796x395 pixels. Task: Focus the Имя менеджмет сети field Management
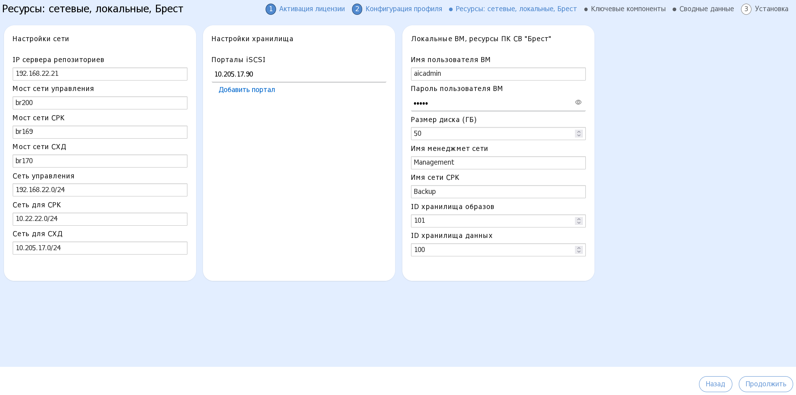pos(498,163)
